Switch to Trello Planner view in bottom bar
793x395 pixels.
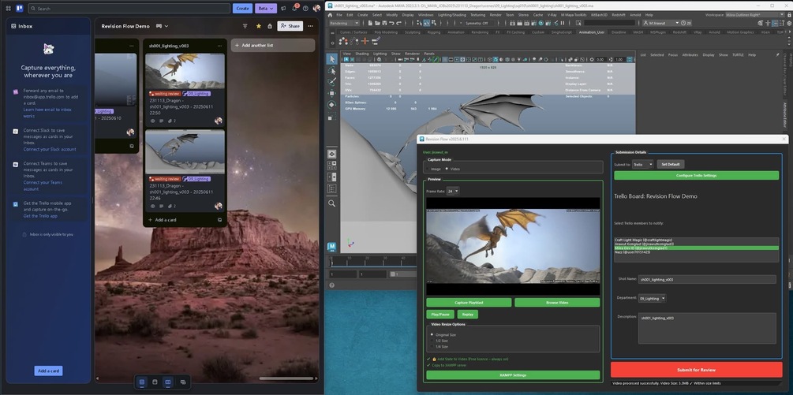(x=155, y=382)
